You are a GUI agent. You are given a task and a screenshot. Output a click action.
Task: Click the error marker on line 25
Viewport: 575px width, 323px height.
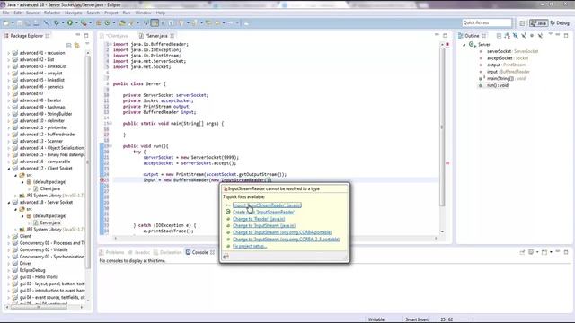click(102, 180)
